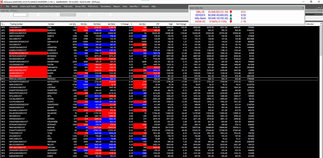Select the SHREECEM25DECFUT row
Image resolution: width=323 pixels, height=158 pixels.
160,33
